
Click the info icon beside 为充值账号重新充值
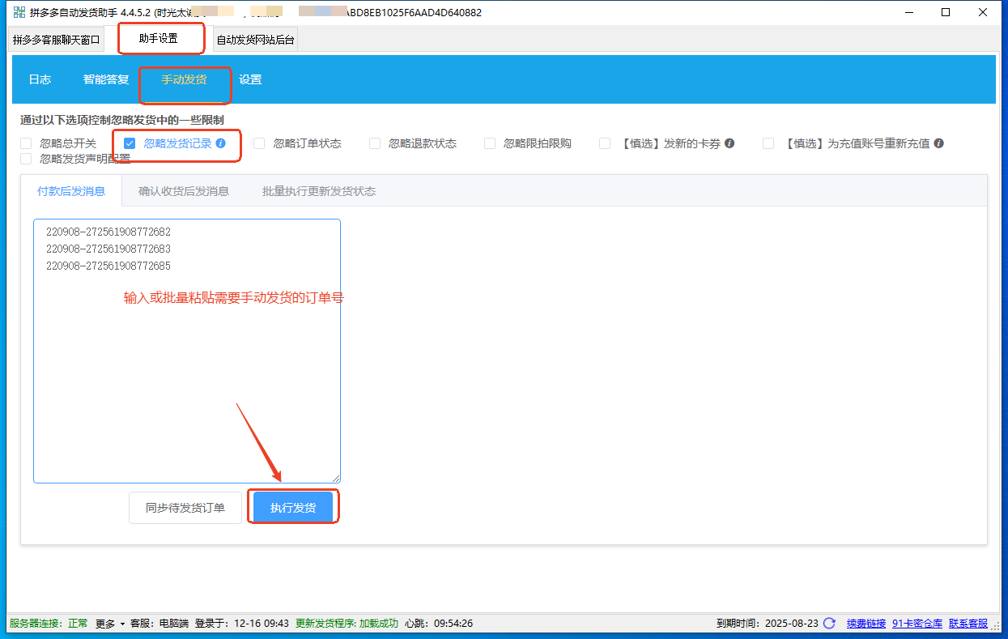(x=938, y=143)
